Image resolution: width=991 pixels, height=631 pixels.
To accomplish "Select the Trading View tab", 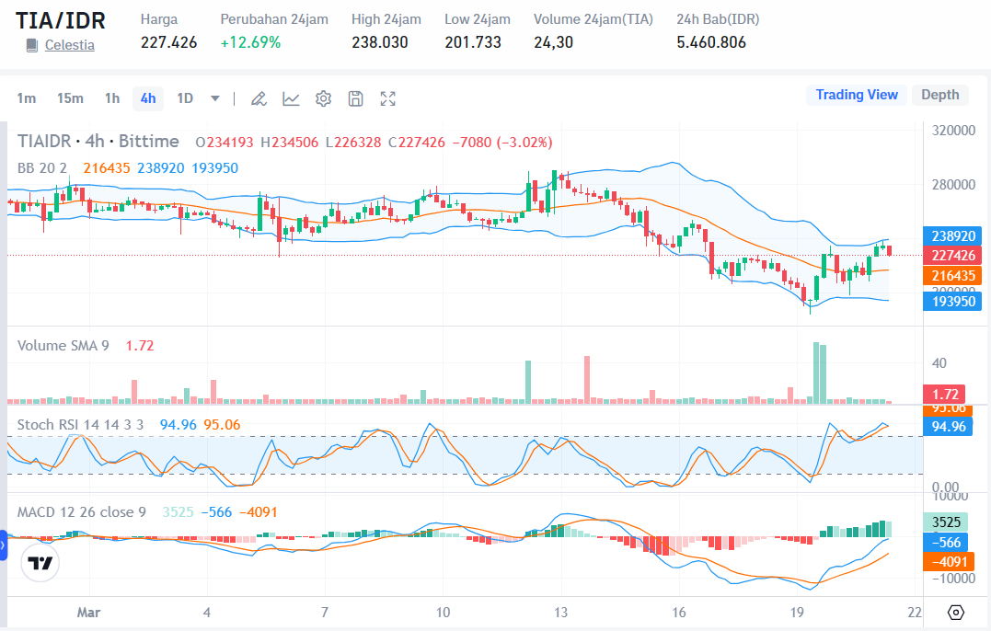I will (x=856, y=95).
